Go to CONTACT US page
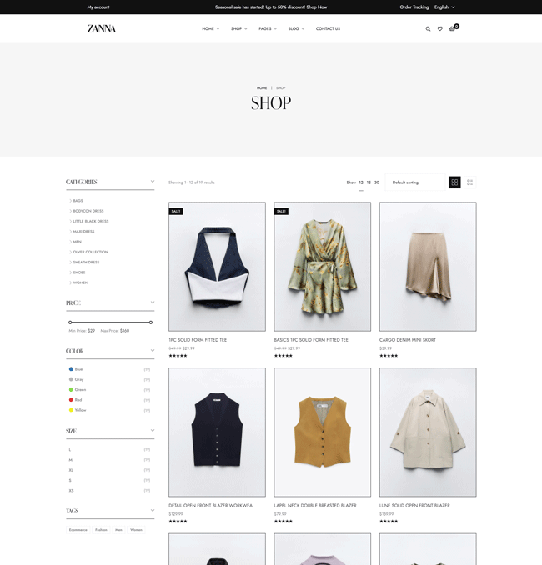 click(328, 29)
